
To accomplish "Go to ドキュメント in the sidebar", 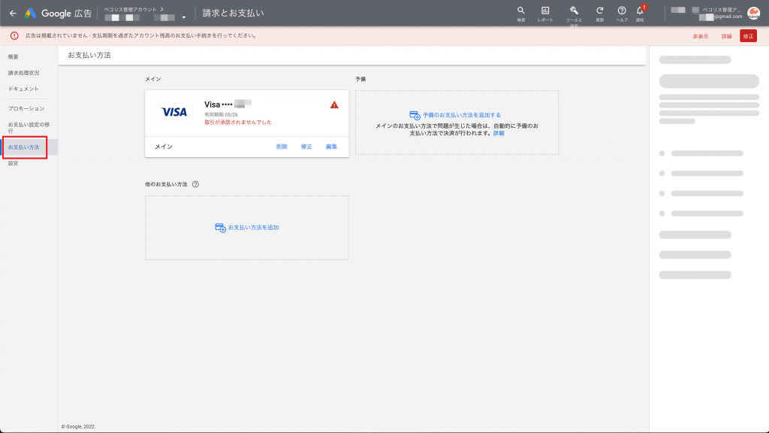I will 23,89.
